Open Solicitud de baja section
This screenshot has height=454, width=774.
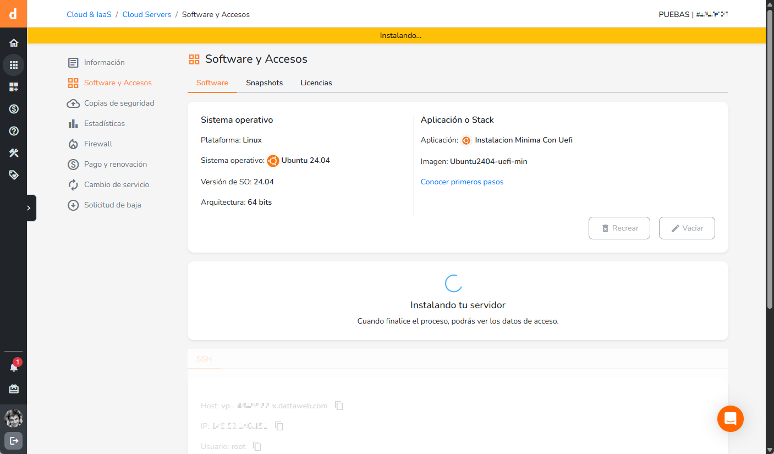(x=105, y=205)
